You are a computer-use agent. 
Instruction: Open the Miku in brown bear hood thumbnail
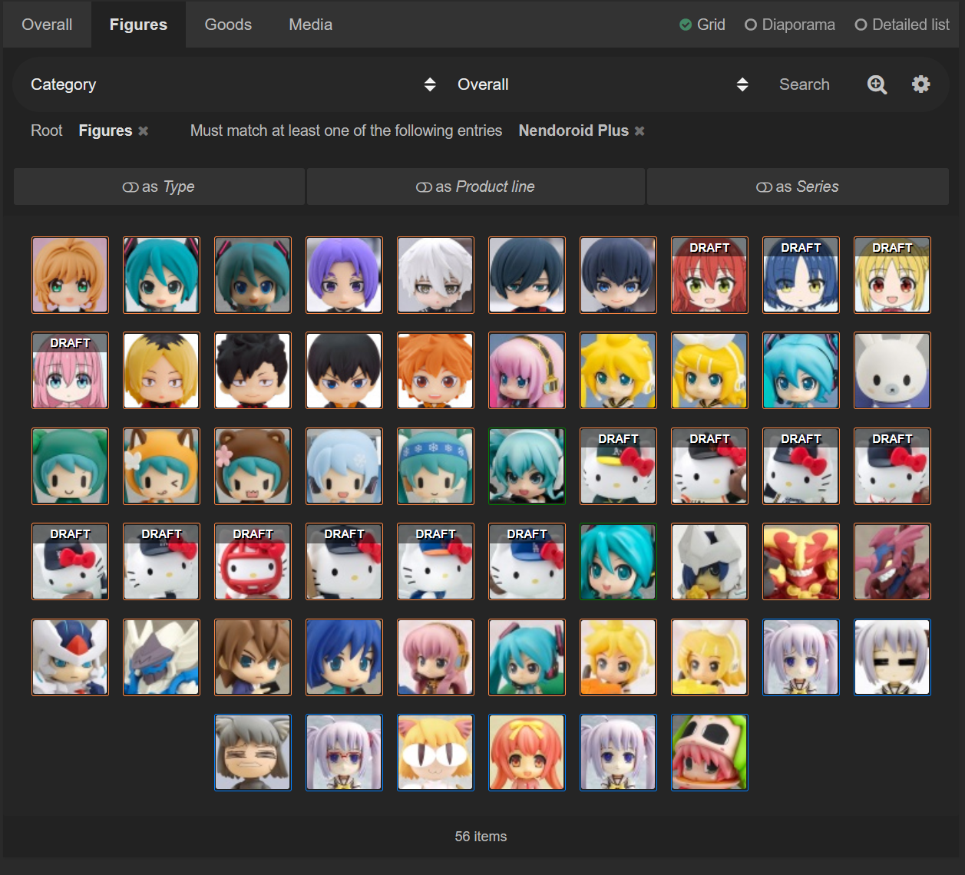click(x=253, y=466)
